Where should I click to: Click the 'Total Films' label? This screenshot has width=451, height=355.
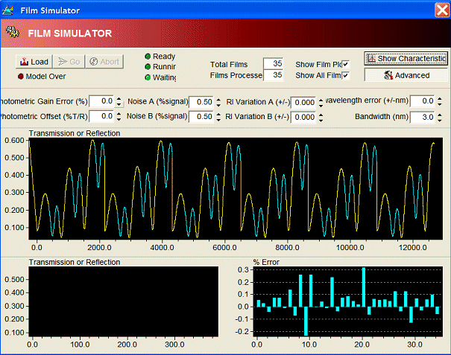pyautogui.click(x=229, y=64)
